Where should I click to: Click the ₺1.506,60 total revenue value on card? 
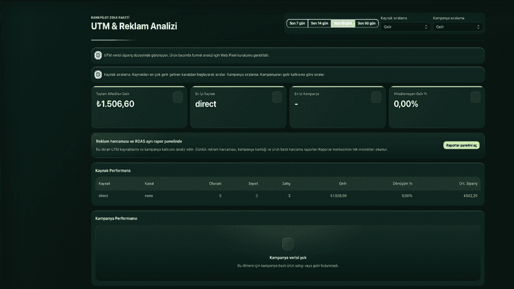[115, 104]
